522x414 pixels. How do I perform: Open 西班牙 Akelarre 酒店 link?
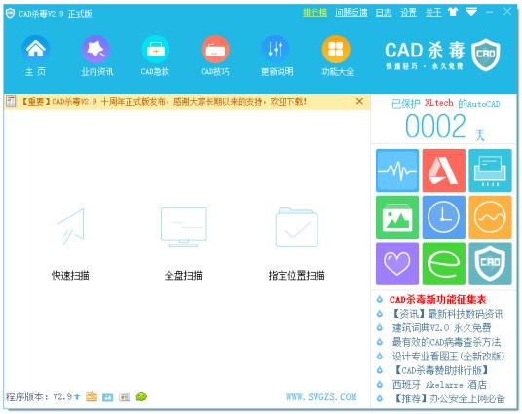pos(439,385)
